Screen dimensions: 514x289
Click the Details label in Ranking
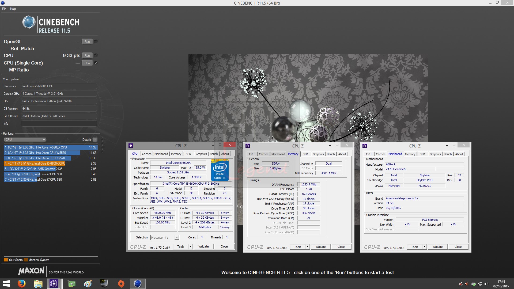point(86,140)
